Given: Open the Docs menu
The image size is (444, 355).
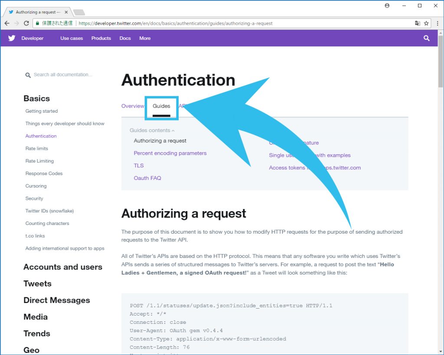Looking at the screenshot, I should tap(125, 38).
